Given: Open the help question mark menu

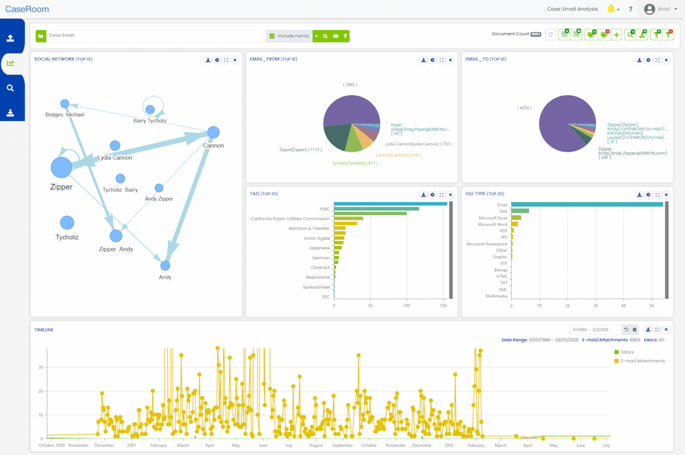Looking at the screenshot, I should point(630,9).
